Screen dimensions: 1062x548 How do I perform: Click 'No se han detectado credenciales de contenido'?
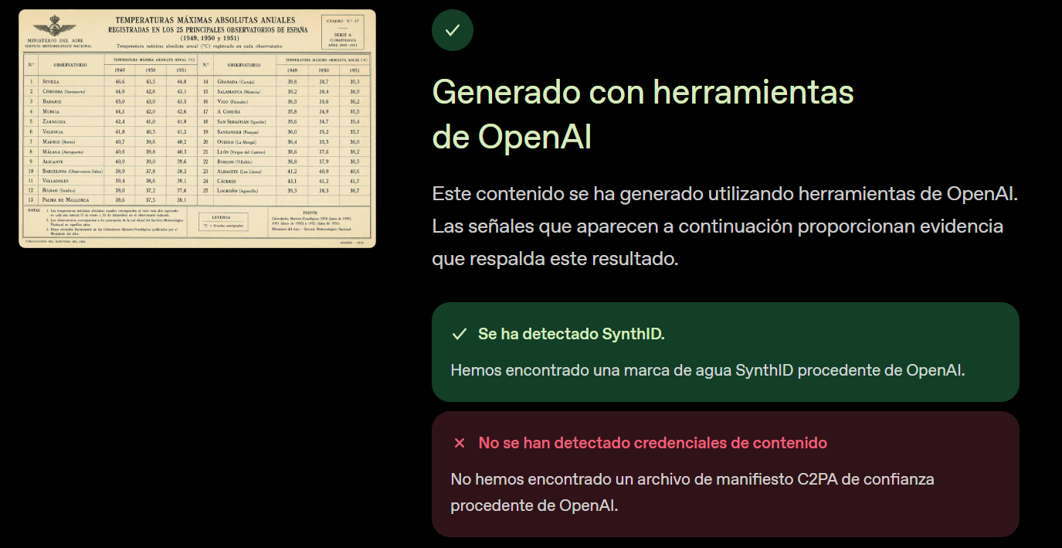[653, 443]
